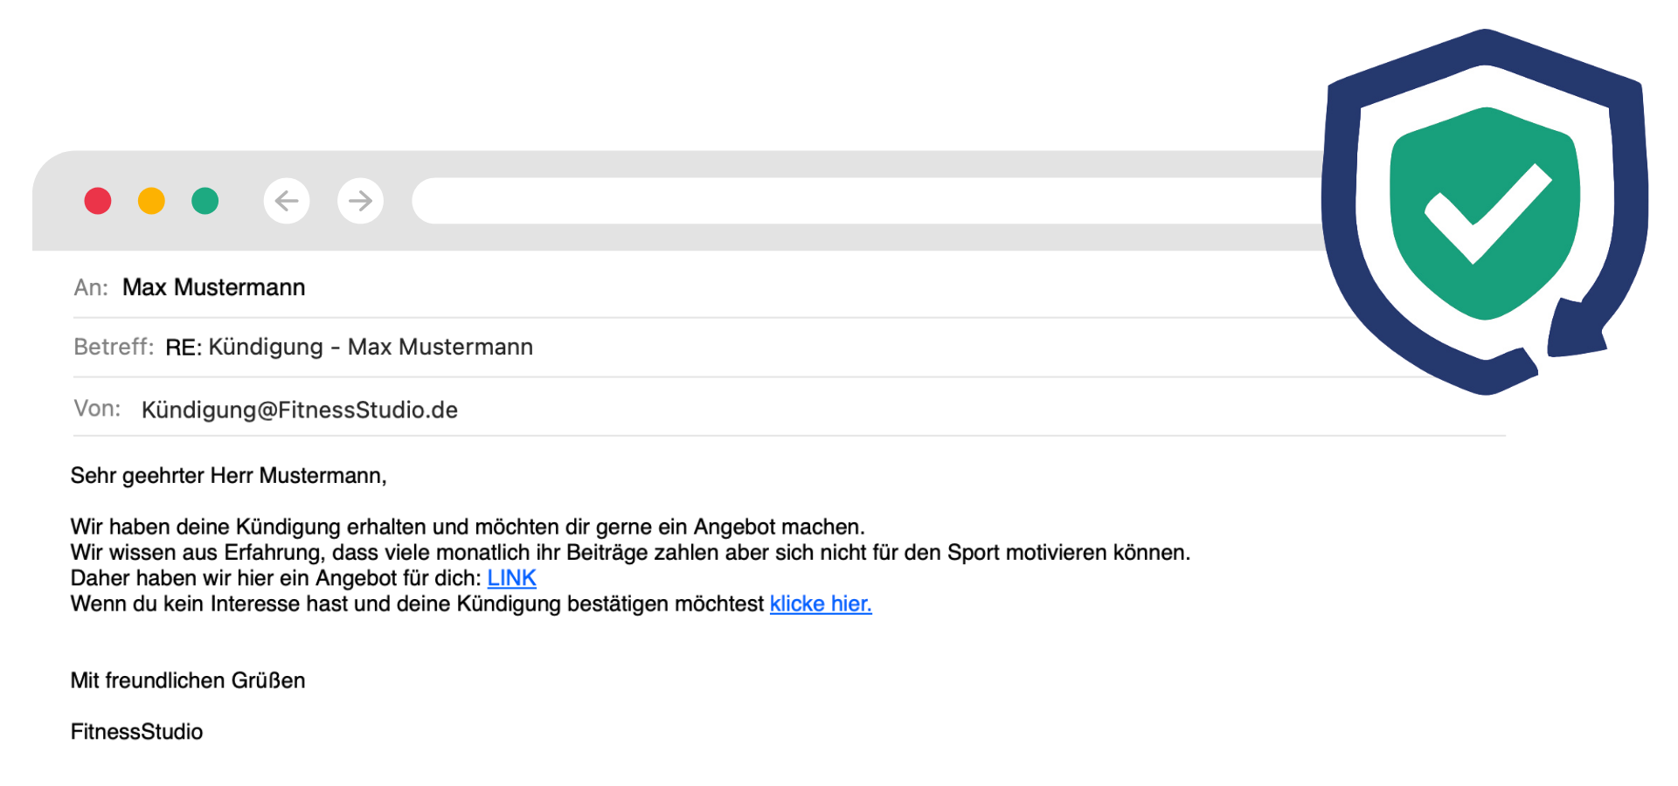Screen dimensions: 1678x786
Task: Maximize the window with the green button
Action: 205,201
